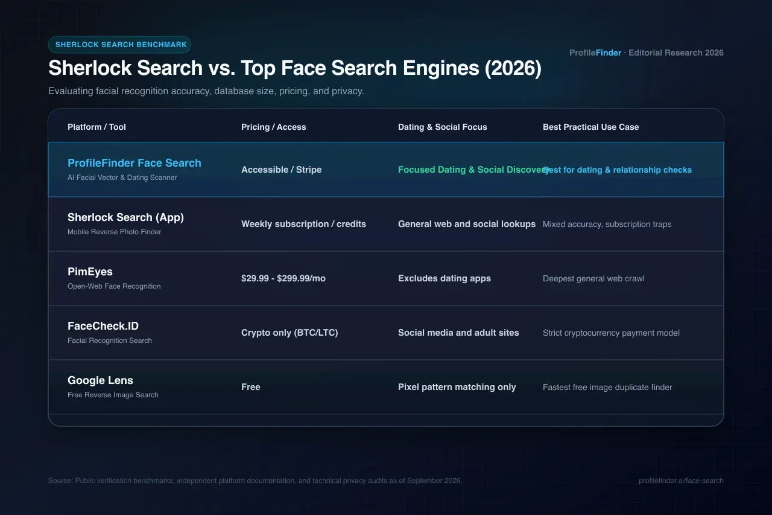
Task: Click FaceCheck.ID row title
Action: pyautogui.click(x=103, y=326)
